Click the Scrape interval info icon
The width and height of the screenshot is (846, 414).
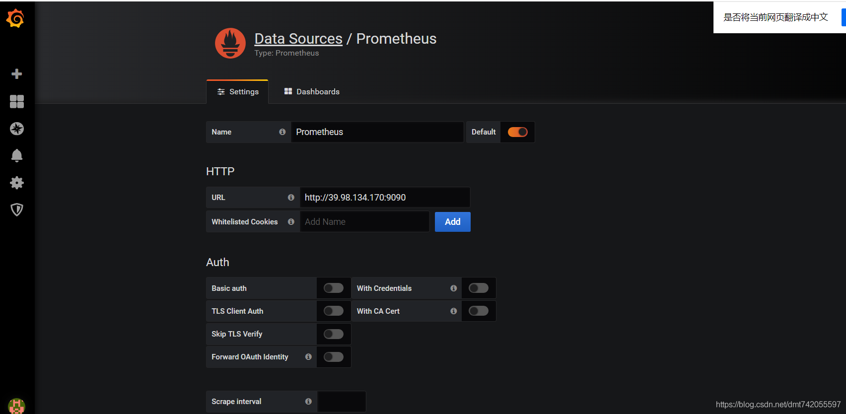[x=308, y=402]
